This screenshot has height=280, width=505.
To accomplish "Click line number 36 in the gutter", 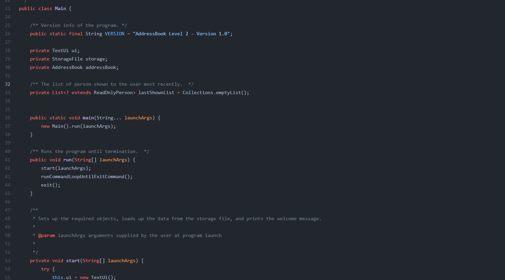I will (x=7, y=118).
